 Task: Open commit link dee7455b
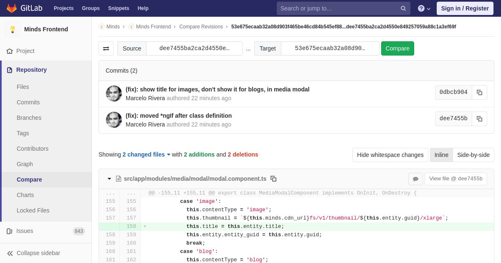click(x=453, y=119)
